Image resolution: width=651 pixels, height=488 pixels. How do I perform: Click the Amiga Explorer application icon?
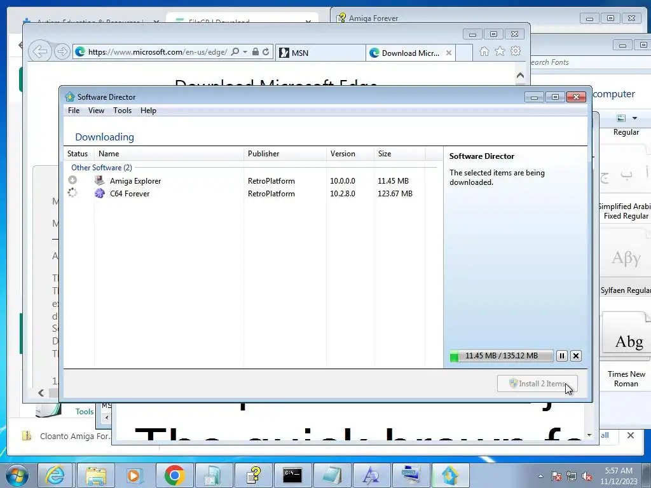pos(100,180)
